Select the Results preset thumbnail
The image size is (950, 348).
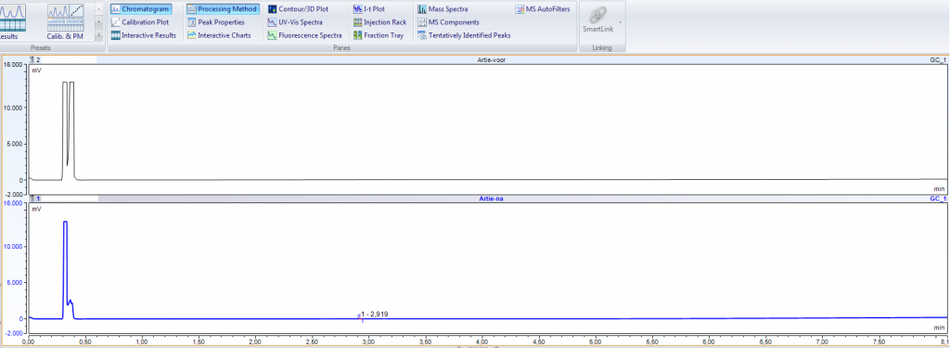pos(12,22)
